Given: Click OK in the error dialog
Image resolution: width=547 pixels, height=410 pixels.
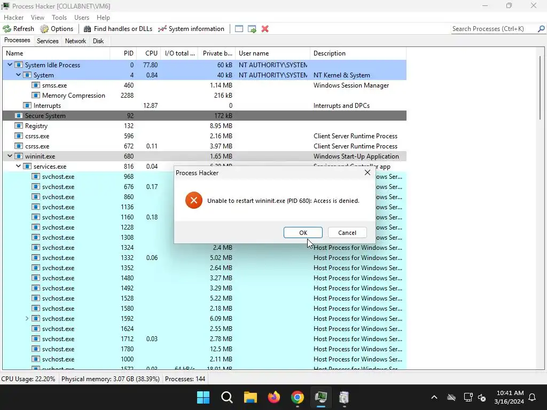Looking at the screenshot, I should click(303, 233).
